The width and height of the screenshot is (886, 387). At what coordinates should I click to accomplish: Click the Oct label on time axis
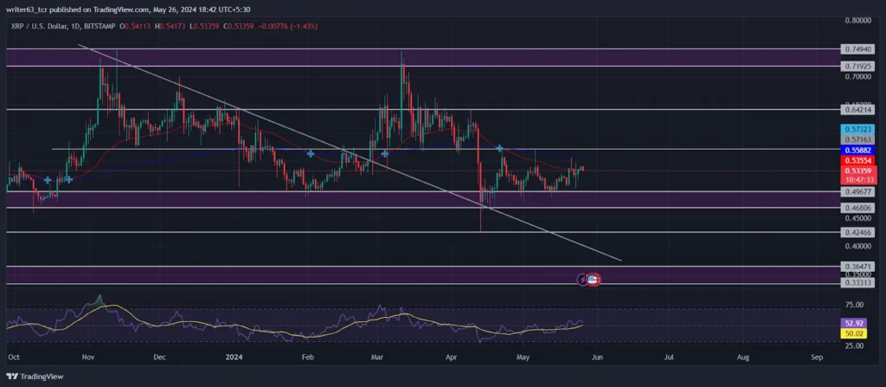tap(14, 358)
